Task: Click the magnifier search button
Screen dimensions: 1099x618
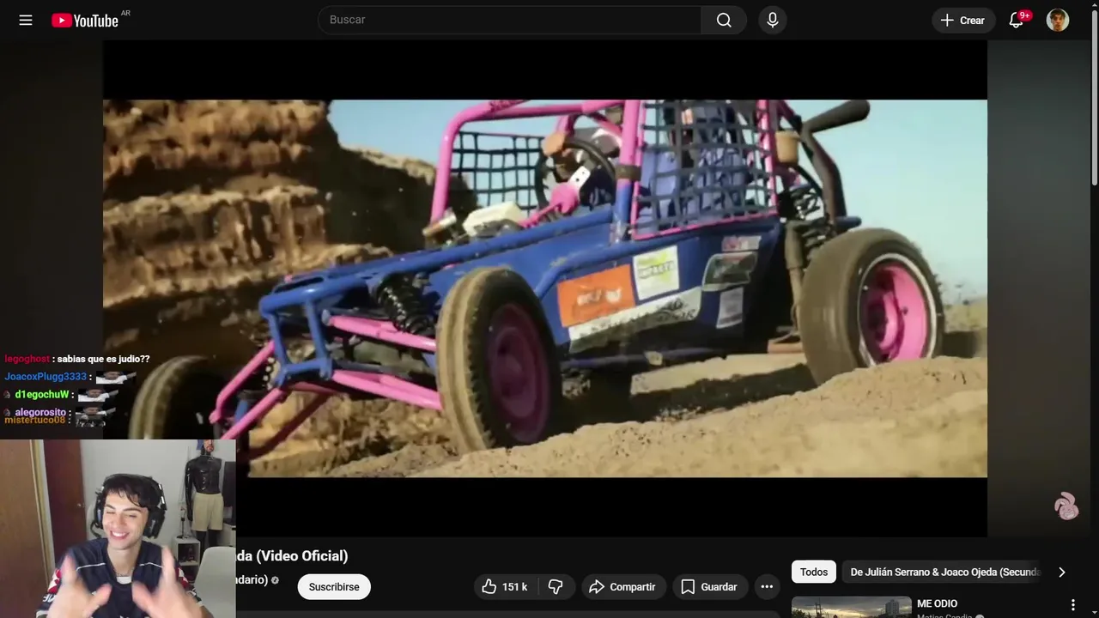Action: (724, 20)
